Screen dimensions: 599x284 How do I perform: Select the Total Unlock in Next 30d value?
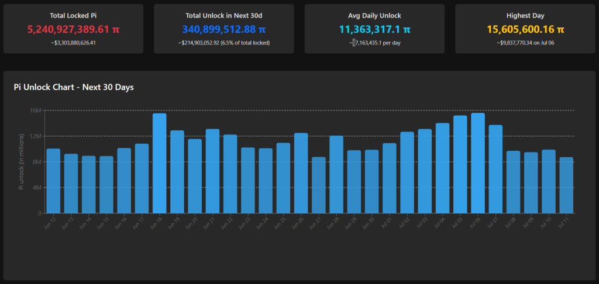click(x=223, y=29)
